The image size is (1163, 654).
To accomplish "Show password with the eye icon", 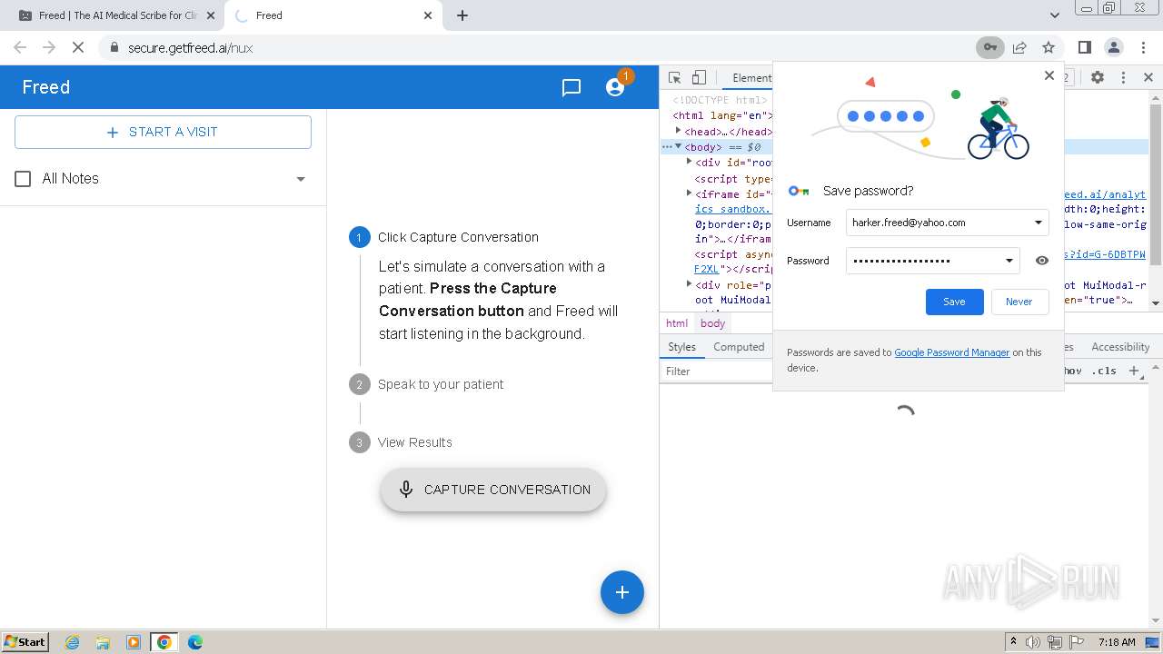I will 1042,261.
